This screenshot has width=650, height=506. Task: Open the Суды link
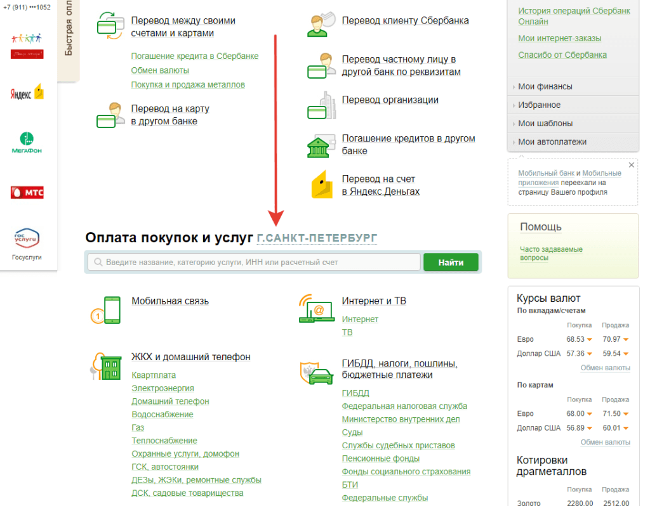tap(352, 432)
